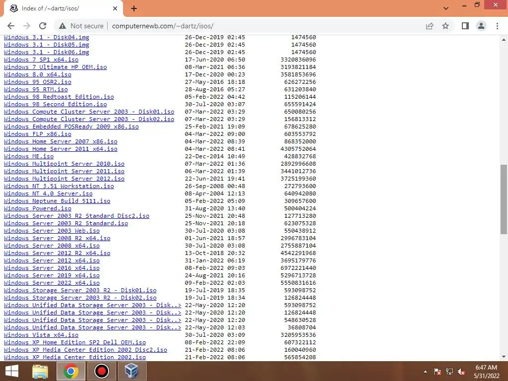Select the Index of /~dartz/isos/ tab
The image size is (508, 381).
pos(63,8)
